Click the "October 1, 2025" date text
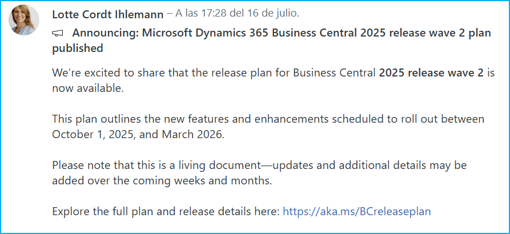Image resolution: width=510 pixels, height=234 pixels. pyautogui.click(x=93, y=135)
